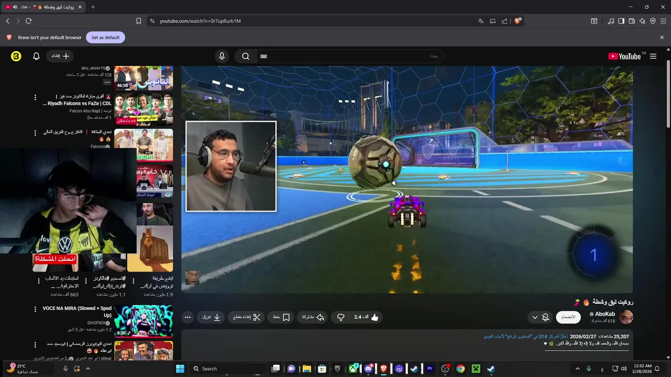
Task: Focus the YouTube search input field
Action: (350, 56)
